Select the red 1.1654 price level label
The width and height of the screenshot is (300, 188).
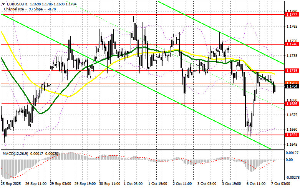click(x=292, y=135)
